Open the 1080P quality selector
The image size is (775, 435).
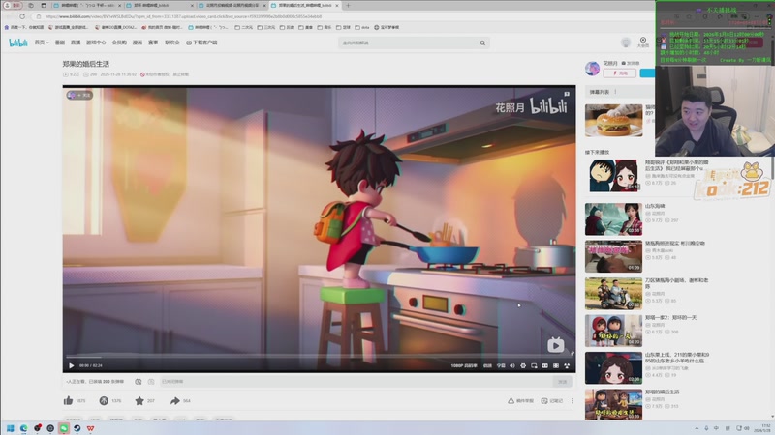click(x=464, y=366)
